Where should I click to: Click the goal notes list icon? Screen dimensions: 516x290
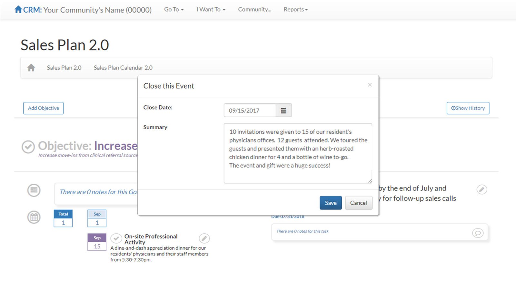(x=34, y=190)
